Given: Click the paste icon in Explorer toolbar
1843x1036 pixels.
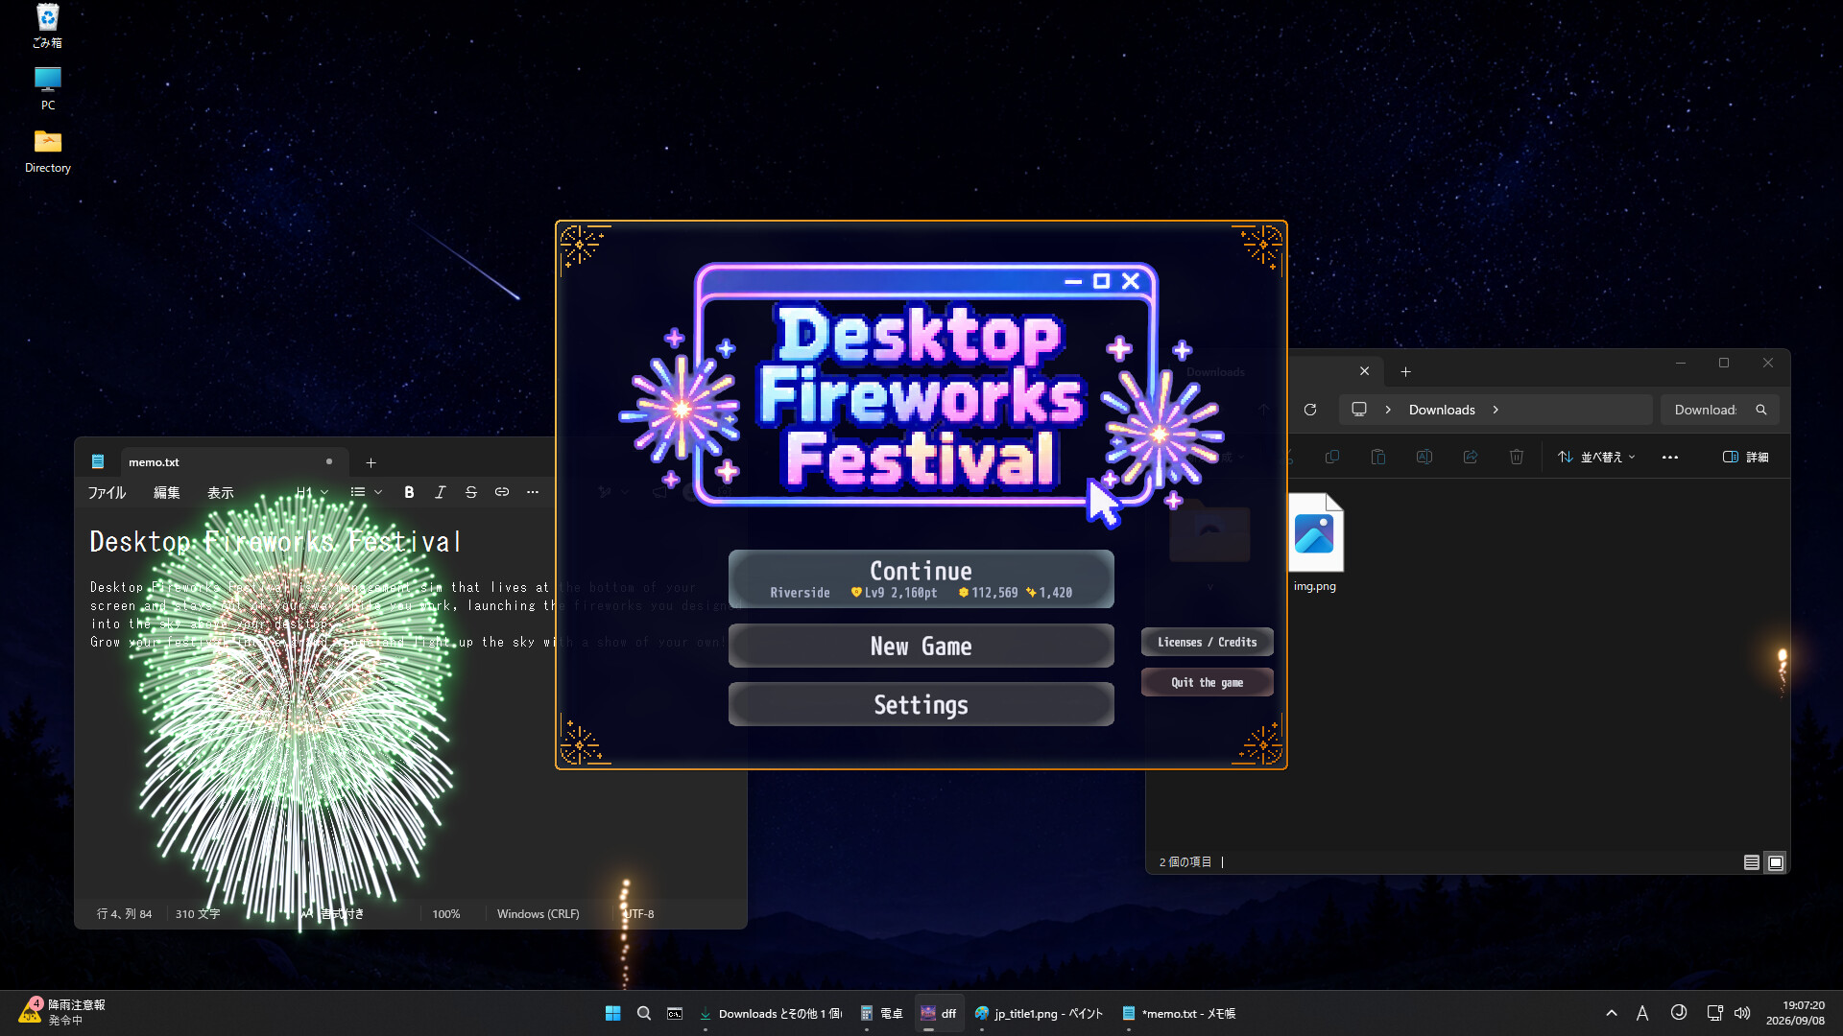Looking at the screenshot, I should 1378,457.
